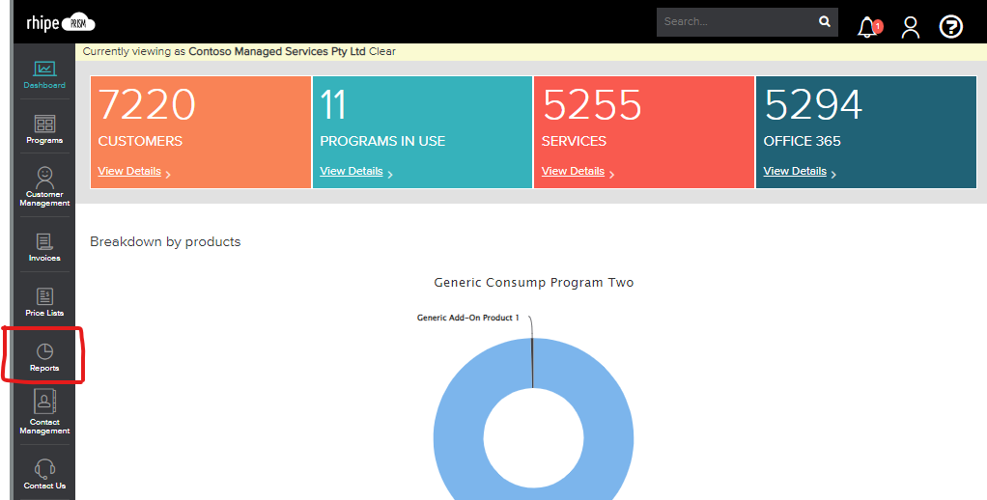
Task: View Details for Services tile
Action: (573, 171)
